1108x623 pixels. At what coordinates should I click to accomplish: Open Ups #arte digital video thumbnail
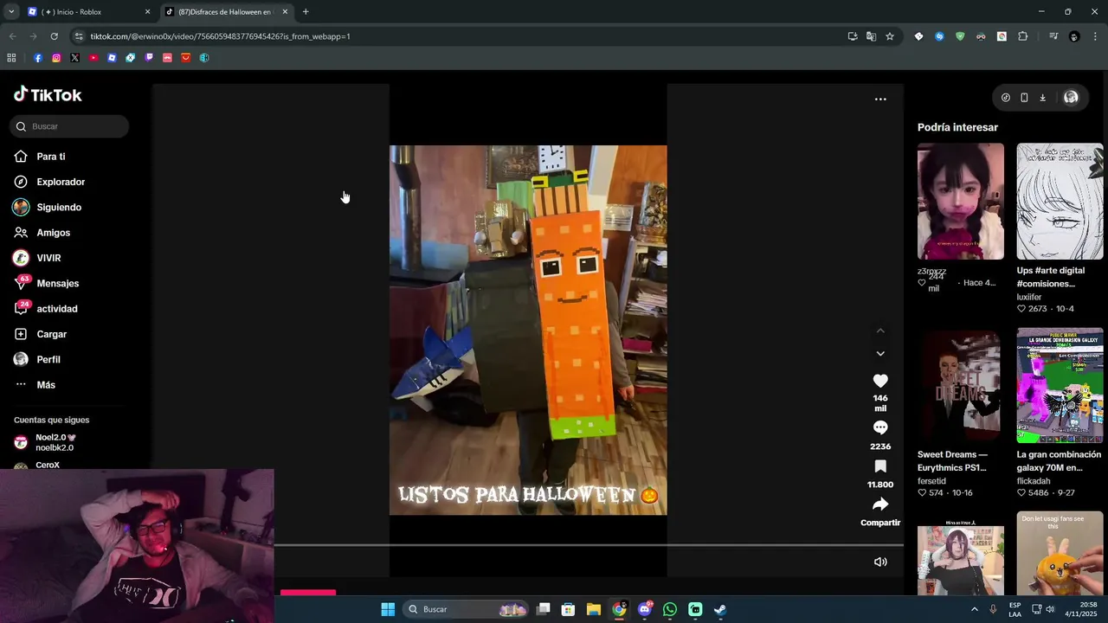pos(1060,201)
